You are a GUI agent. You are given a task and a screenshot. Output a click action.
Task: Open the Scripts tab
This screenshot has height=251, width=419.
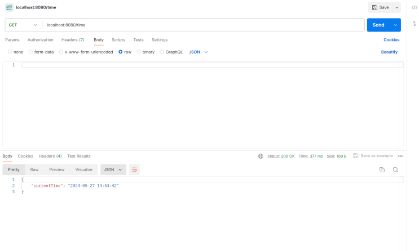click(118, 40)
